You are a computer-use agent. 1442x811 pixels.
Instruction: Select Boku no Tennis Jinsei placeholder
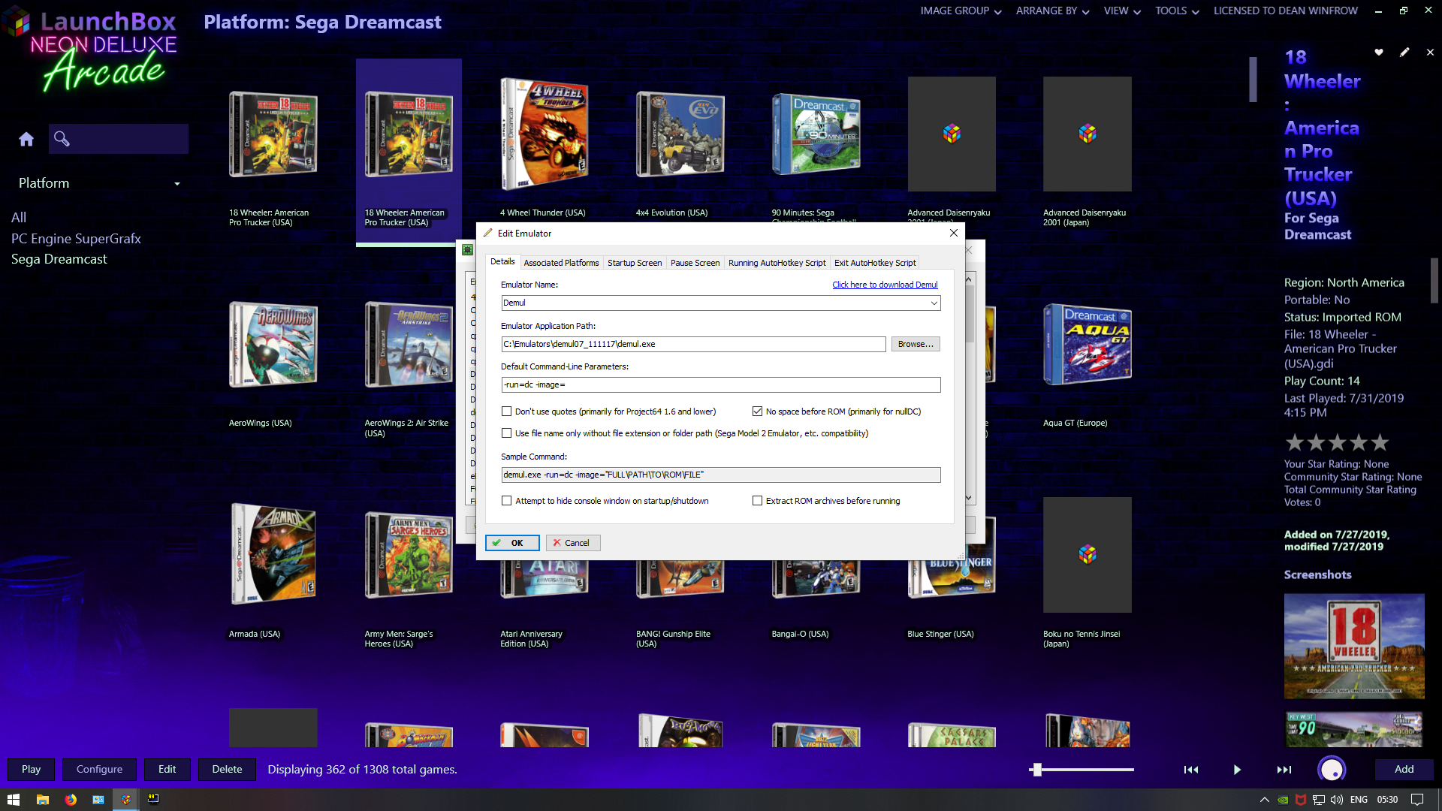pos(1087,554)
